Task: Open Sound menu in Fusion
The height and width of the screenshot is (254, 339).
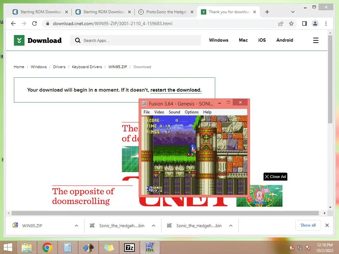Action: (174, 112)
